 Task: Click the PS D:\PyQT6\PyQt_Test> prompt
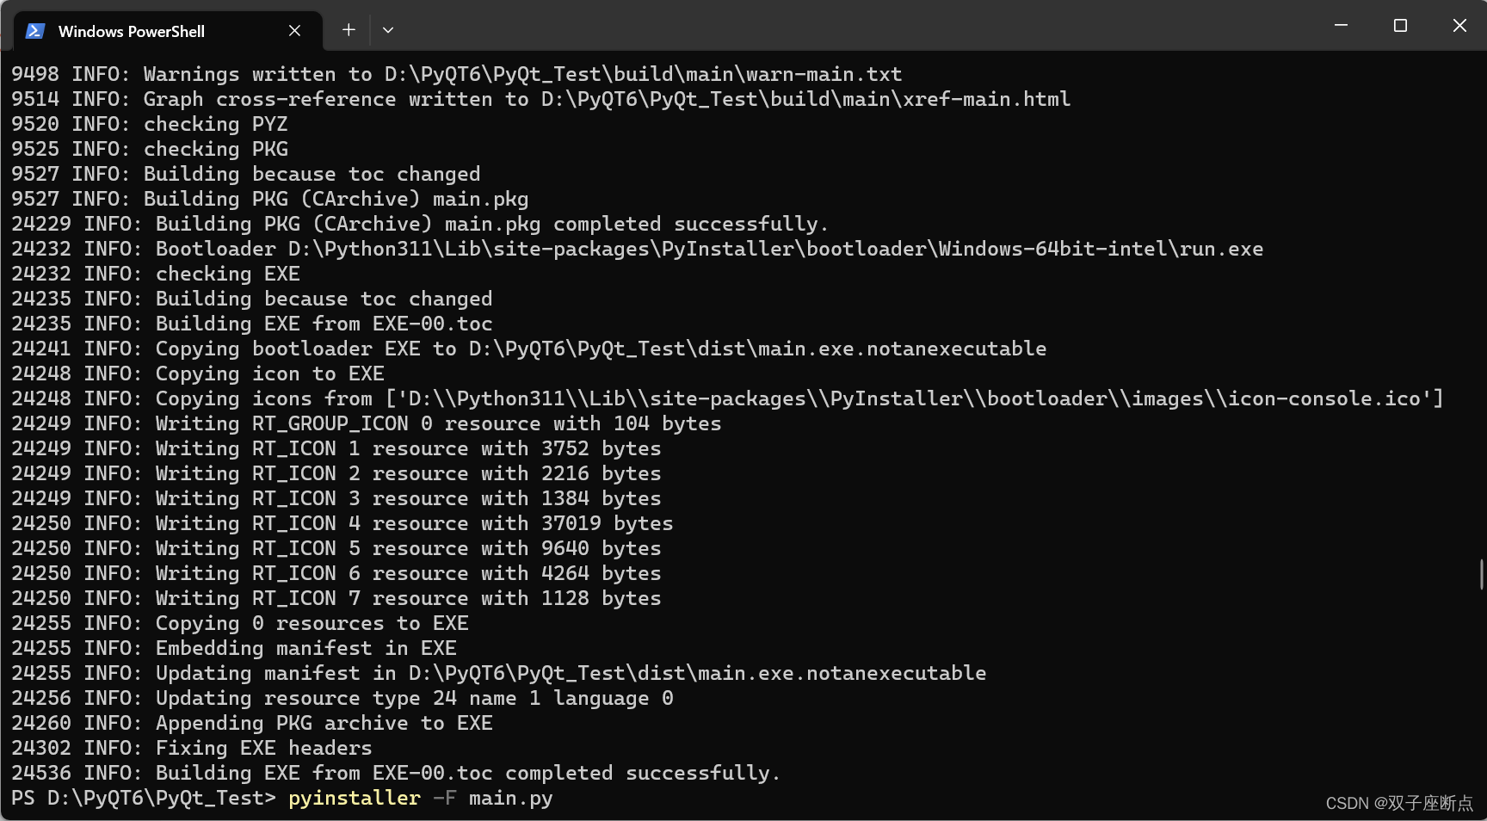[144, 798]
